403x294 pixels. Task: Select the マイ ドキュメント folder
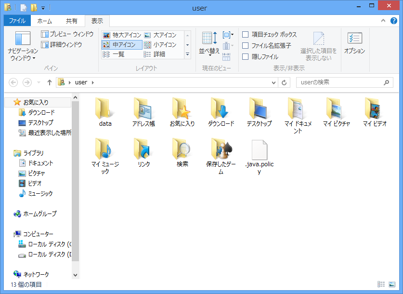[298, 116]
